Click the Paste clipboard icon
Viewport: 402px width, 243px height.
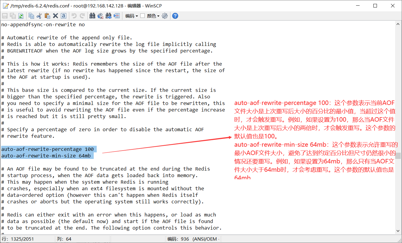[47, 16]
